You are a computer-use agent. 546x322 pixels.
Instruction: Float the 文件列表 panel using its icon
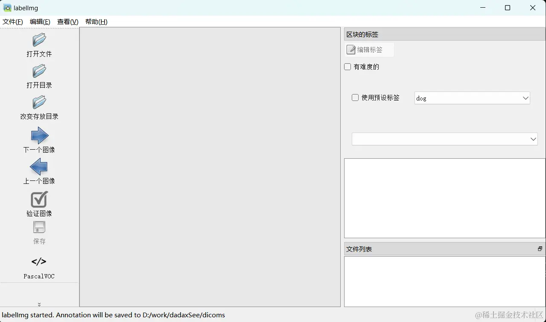(540, 249)
